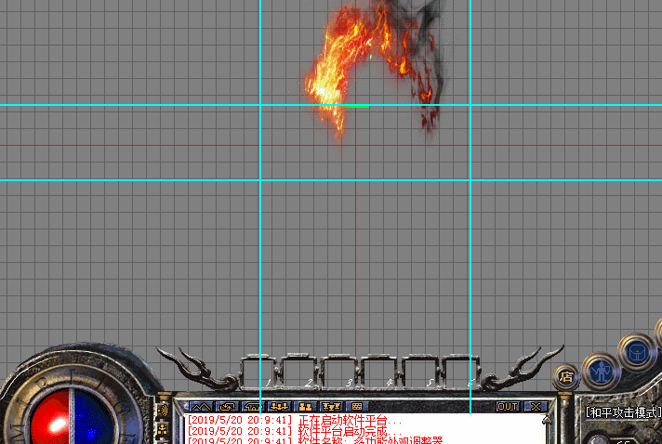Click the hierarchy icon below the sound icon
Viewport: 662px width, 444px height.
[163, 430]
